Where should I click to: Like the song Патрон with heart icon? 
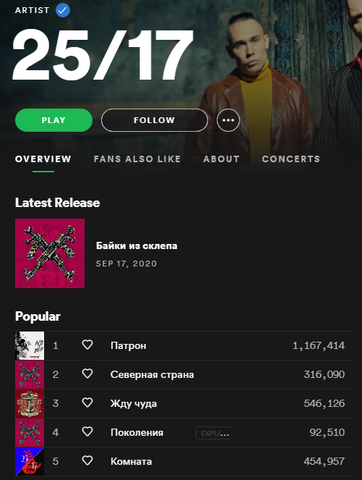[87, 345]
